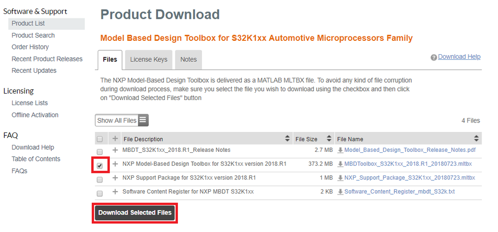Image resolution: width=498 pixels, height=232 pixels.
Task: Click the Software & Support section heading
Action: (x=35, y=11)
